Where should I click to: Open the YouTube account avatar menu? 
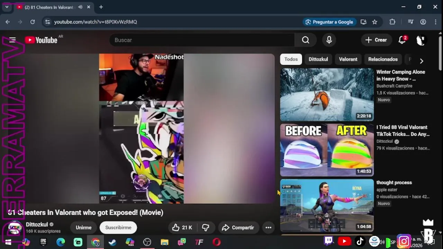[x=421, y=40]
